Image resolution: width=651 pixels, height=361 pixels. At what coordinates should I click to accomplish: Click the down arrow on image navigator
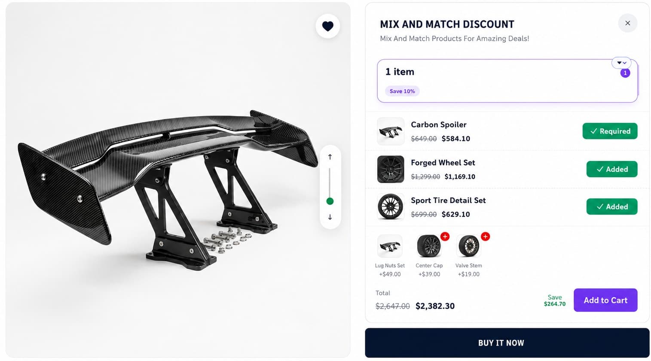pyautogui.click(x=330, y=217)
